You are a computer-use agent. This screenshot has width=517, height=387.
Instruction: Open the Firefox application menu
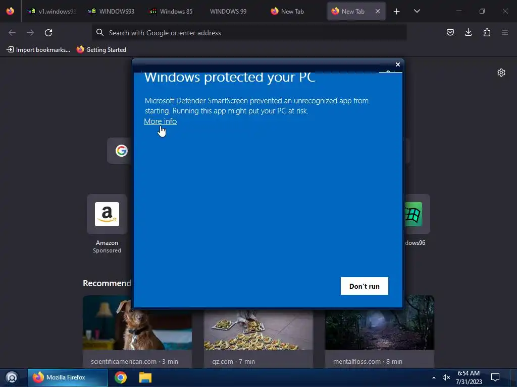point(505,32)
